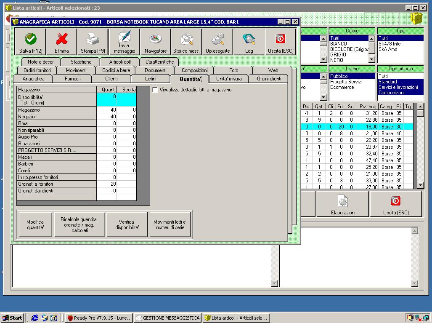Click Ordinati a fornitori value 20
Image resolution: width=432 pixels, height=323 pixels.
click(x=106, y=184)
